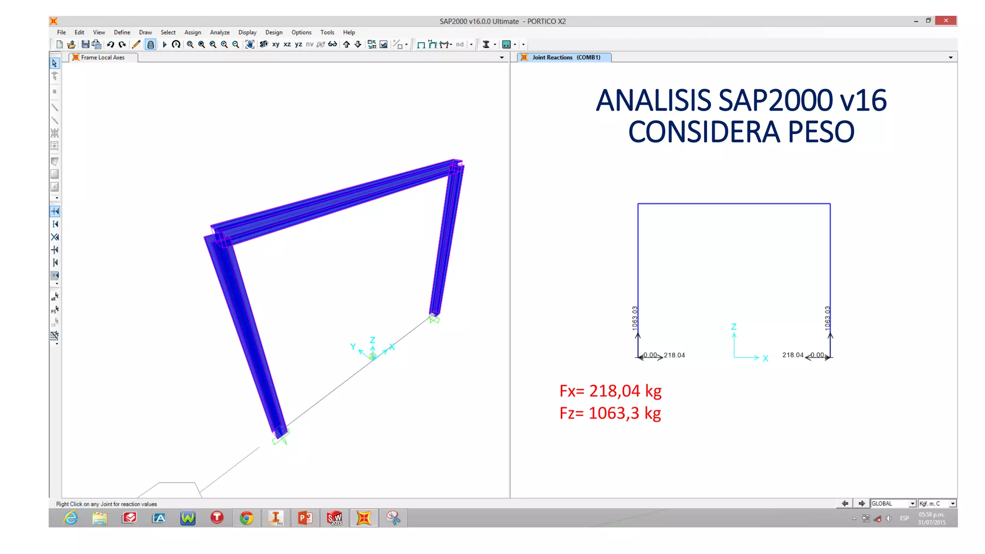Click the Reshape Object tool
Viewport: 985px width, 554px height.
[54, 76]
